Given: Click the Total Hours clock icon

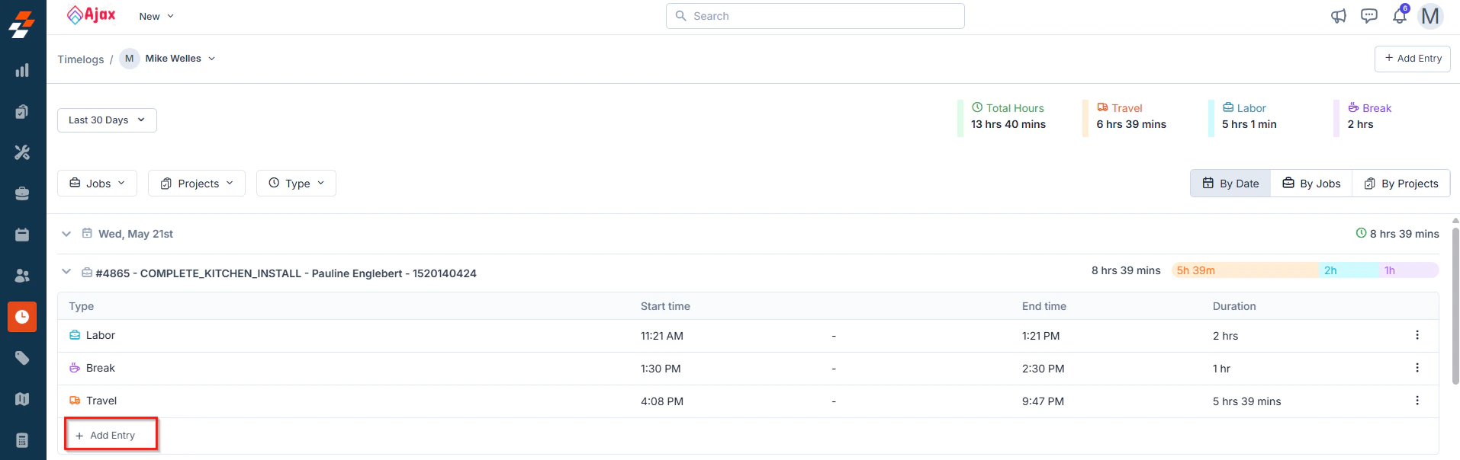Looking at the screenshot, I should pos(977,107).
